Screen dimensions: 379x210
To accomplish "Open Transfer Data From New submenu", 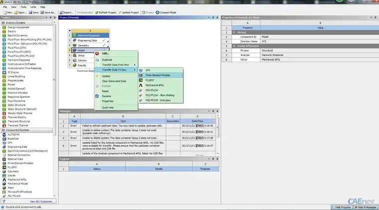I will tap(116, 65).
